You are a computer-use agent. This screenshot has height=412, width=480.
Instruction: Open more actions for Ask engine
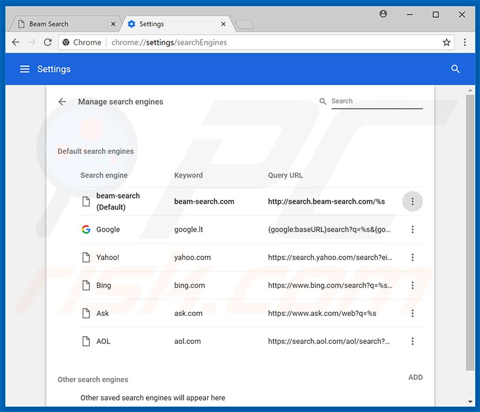(413, 313)
